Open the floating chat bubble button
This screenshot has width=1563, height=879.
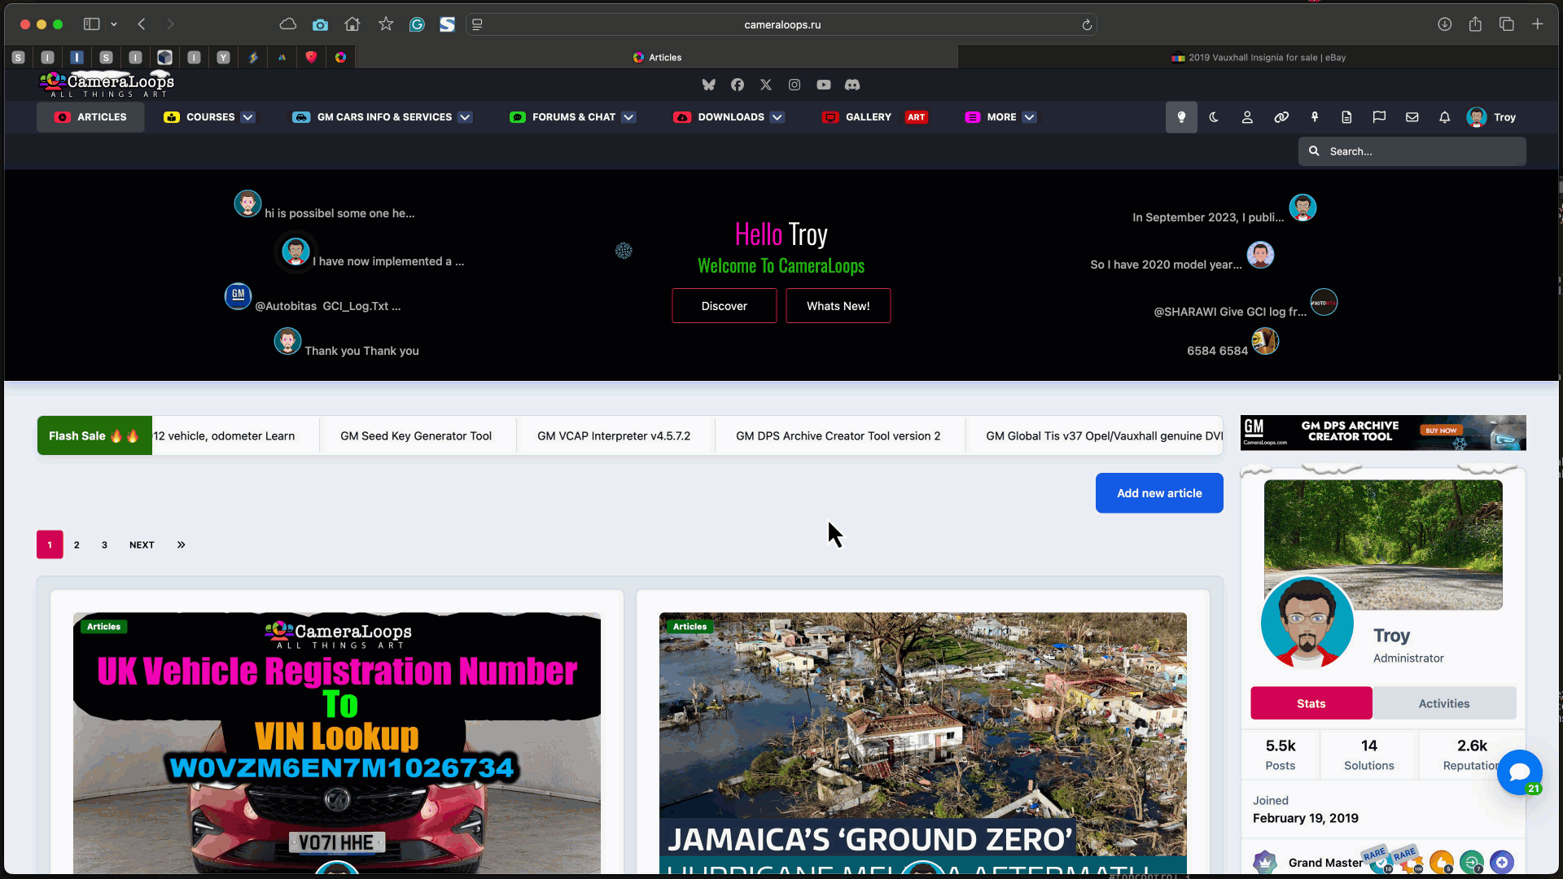pyautogui.click(x=1519, y=772)
